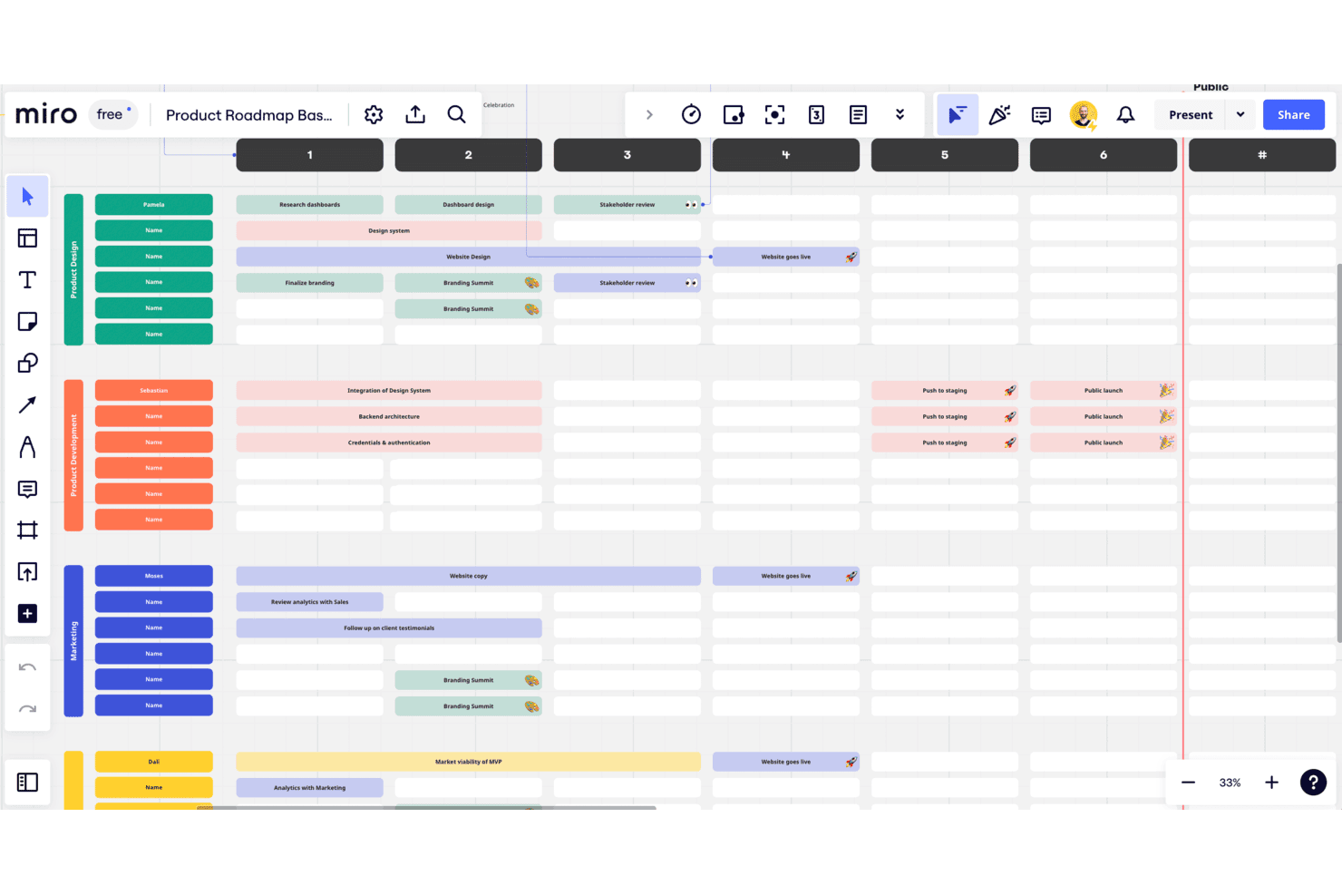Toggle hide collaborators' cursors
This screenshot has height=895, width=1342.
[x=958, y=115]
